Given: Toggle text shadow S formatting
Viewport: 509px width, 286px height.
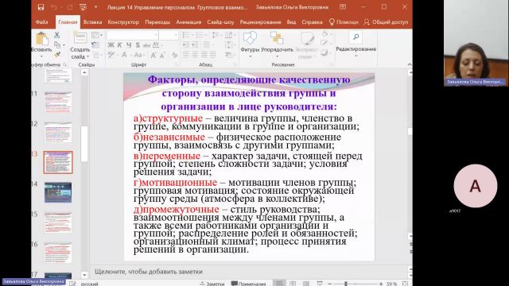Looking at the screenshot, I should tap(138, 45).
